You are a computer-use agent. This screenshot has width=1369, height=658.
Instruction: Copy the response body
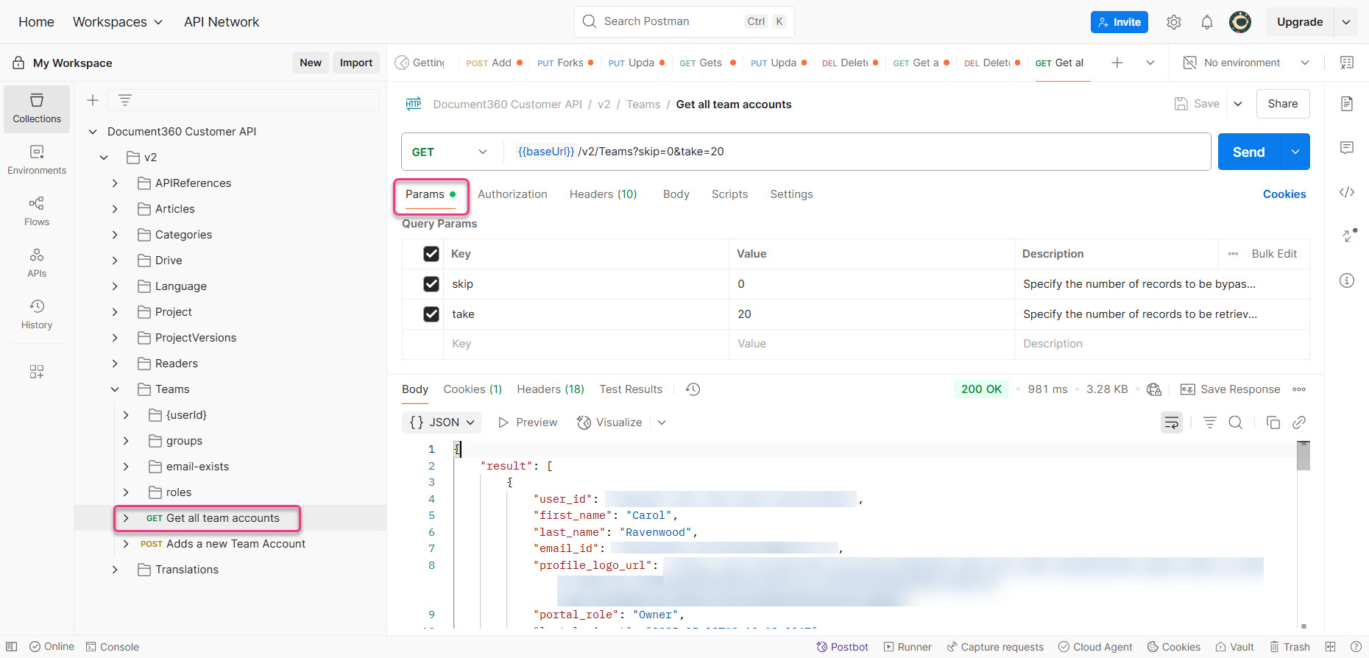(1273, 422)
